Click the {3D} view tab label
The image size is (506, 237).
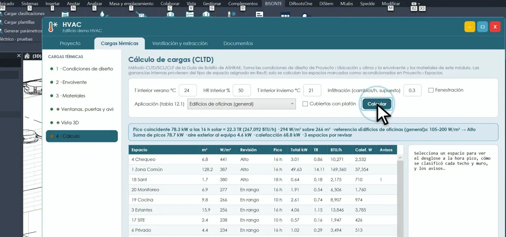(37, 56)
